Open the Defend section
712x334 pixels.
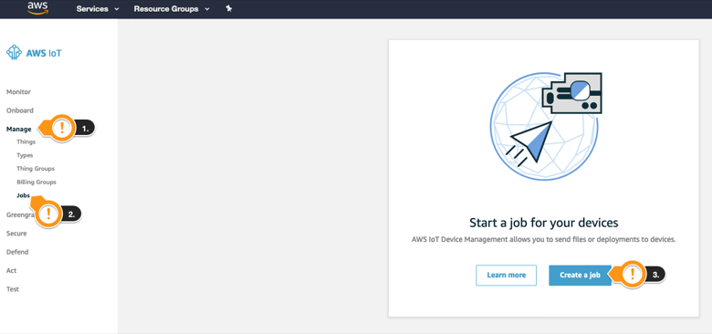click(17, 252)
